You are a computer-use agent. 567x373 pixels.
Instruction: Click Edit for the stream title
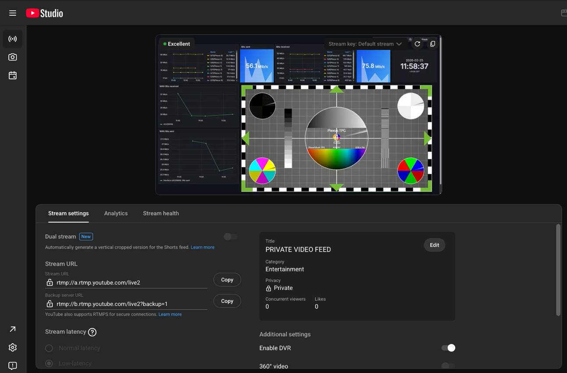click(434, 245)
